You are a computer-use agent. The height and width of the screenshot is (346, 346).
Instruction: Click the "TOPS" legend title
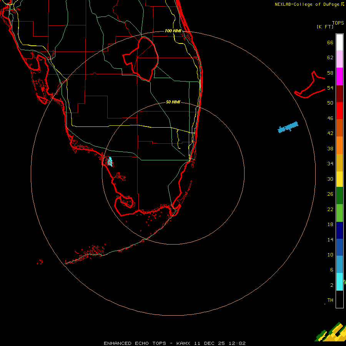point(338,23)
